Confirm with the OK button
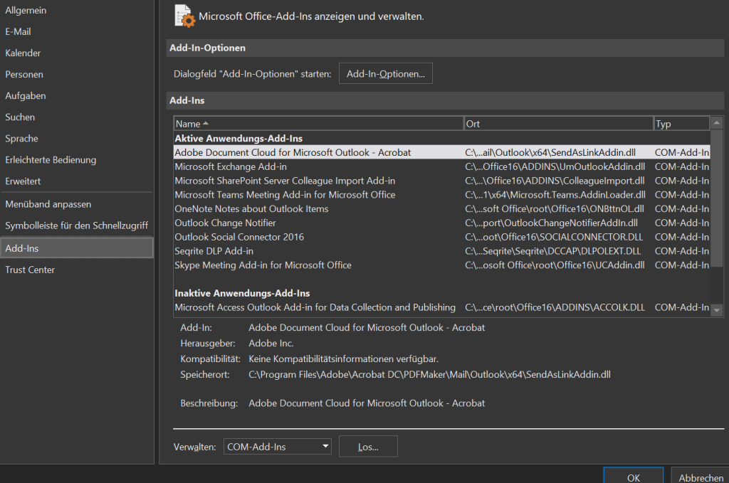Image resolution: width=729 pixels, height=483 pixels. click(x=633, y=477)
